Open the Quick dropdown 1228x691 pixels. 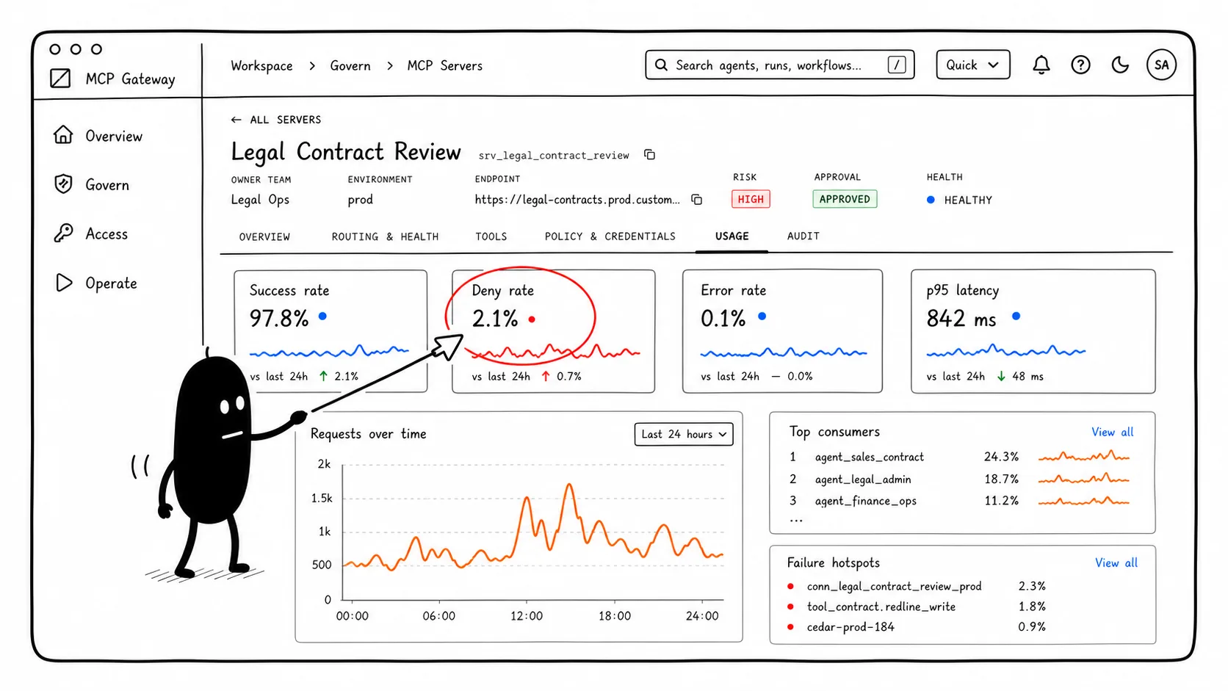click(973, 65)
